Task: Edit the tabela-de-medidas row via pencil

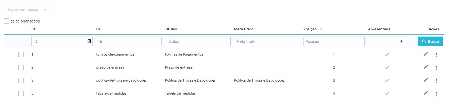Action: point(426,93)
